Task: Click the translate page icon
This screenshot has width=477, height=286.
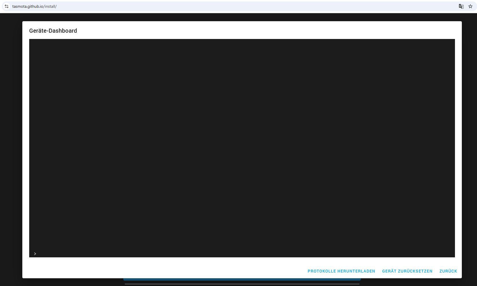Action: pyautogui.click(x=461, y=6)
